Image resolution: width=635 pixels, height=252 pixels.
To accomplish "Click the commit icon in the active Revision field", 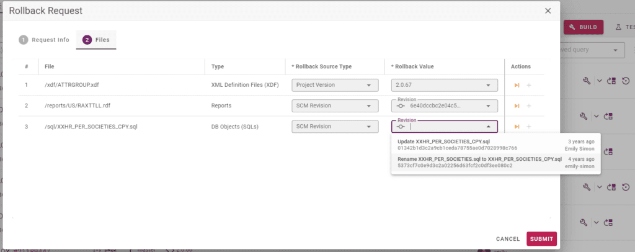I will (401, 127).
